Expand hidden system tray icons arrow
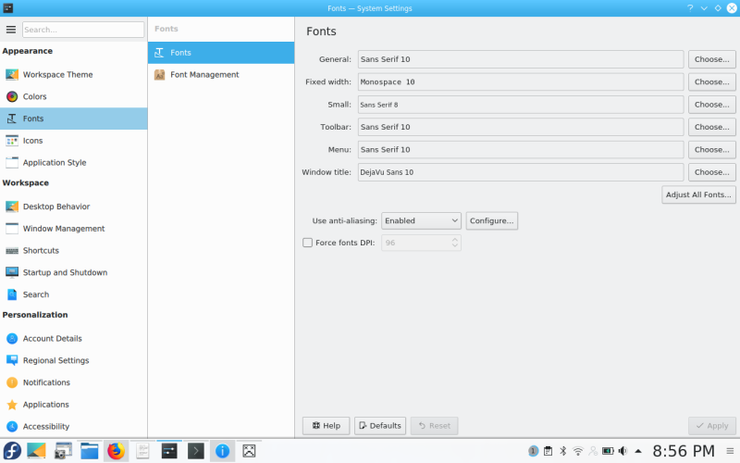The image size is (740, 463). [x=638, y=451]
